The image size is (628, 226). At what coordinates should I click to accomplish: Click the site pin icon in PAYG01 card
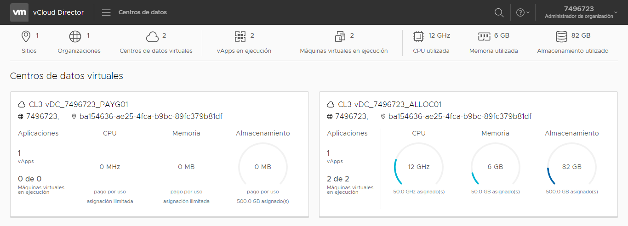click(x=74, y=117)
